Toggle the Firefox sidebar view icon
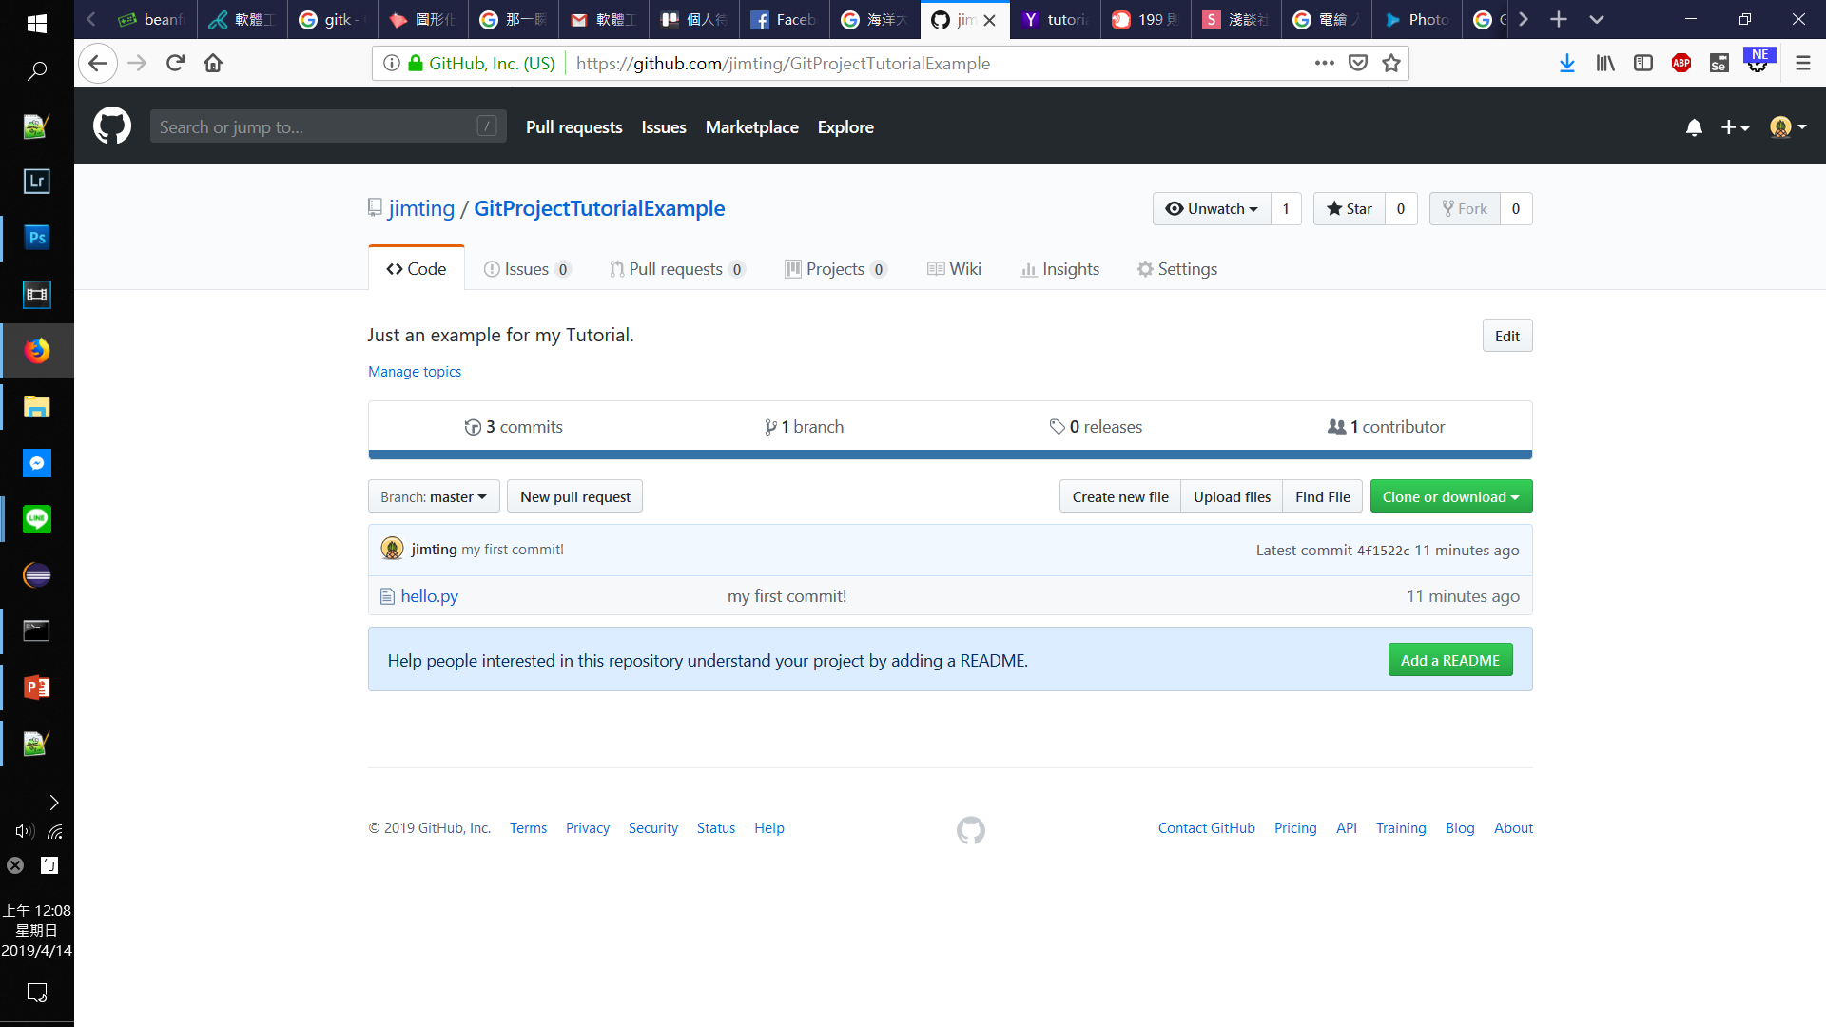 coord(1643,64)
